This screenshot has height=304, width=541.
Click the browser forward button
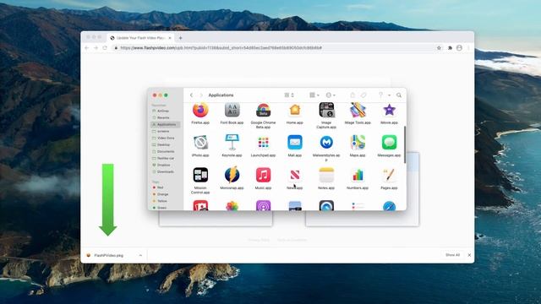tap(96, 48)
